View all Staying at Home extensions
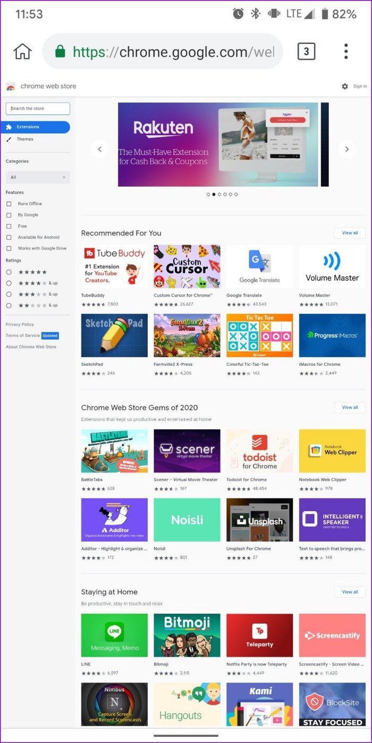 pos(350,592)
